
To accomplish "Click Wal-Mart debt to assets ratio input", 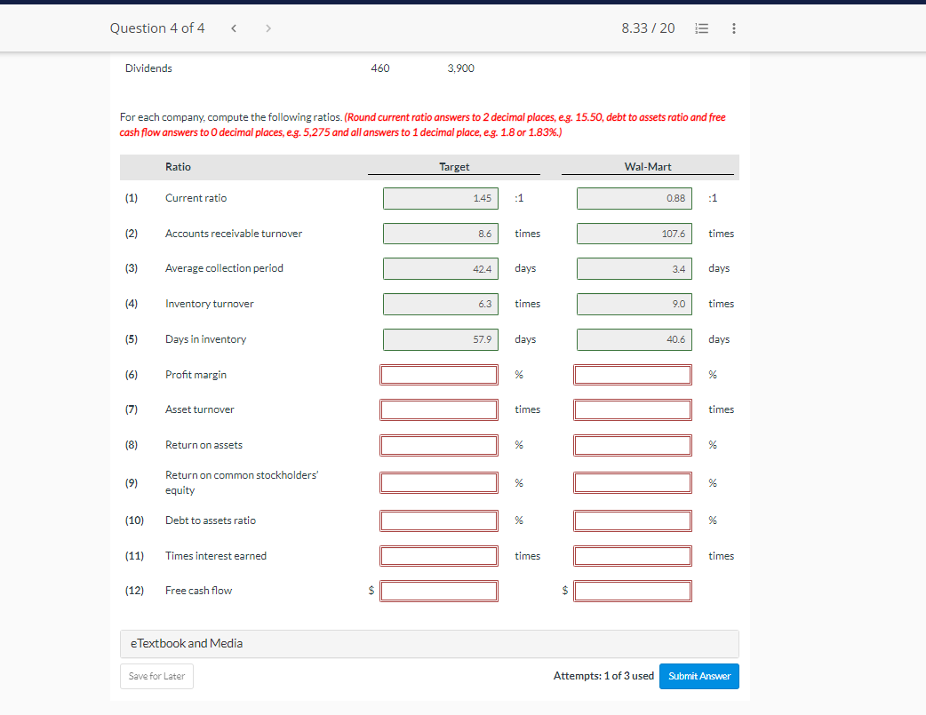I will click(x=633, y=520).
